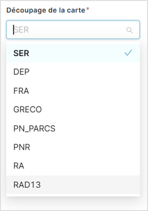Focus the Découpage de la carte search box
148x211 pixels.
pyautogui.click(x=73, y=30)
